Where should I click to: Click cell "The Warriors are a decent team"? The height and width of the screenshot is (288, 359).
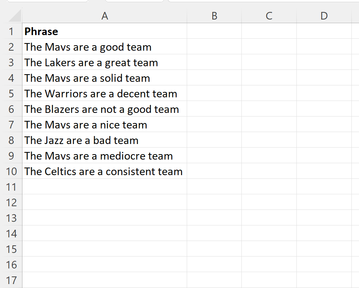point(101,94)
